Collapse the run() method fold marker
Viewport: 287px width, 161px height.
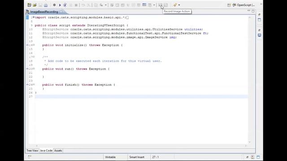pyautogui.click(x=34, y=68)
